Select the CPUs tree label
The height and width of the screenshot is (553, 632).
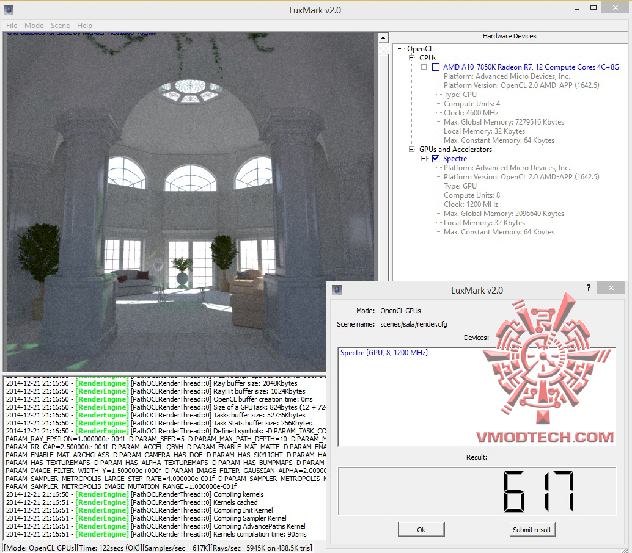click(x=428, y=58)
